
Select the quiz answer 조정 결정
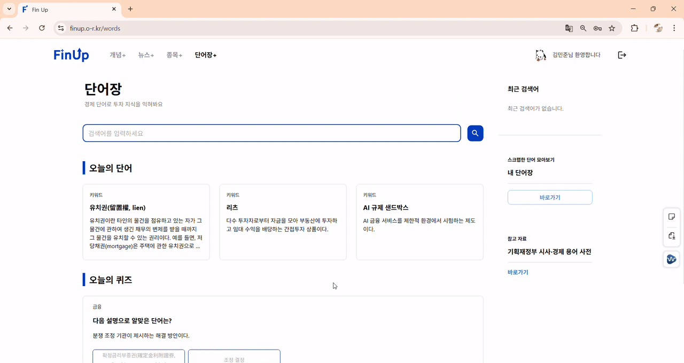click(234, 357)
